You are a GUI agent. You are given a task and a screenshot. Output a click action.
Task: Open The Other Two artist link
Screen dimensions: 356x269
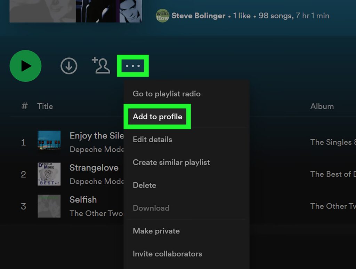point(96,213)
